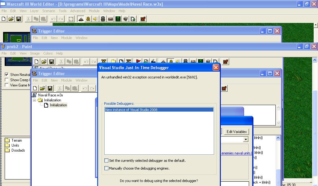Click Open folder icon in lower Trigger Editor toolbar

[x=42, y=88]
